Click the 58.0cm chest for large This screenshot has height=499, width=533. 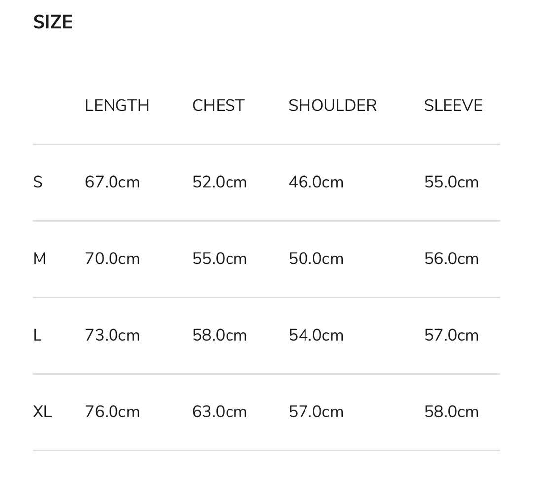coord(219,335)
